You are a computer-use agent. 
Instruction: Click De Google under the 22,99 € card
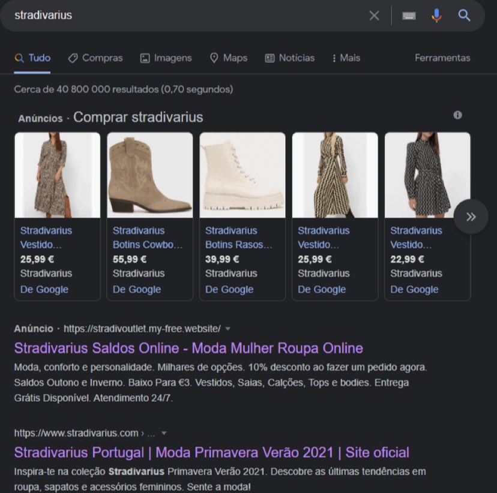(414, 290)
